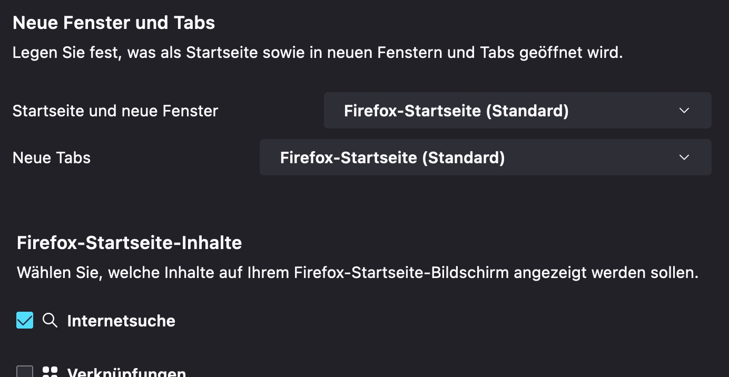Click the "Startseite und neue Fenster" label
This screenshot has width=729, height=377.
coord(115,111)
